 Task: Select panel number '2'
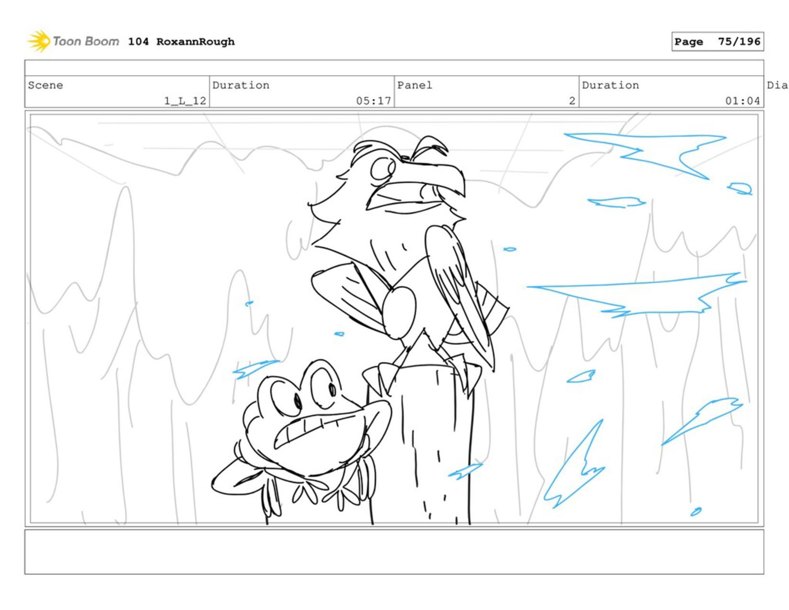click(x=572, y=101)
